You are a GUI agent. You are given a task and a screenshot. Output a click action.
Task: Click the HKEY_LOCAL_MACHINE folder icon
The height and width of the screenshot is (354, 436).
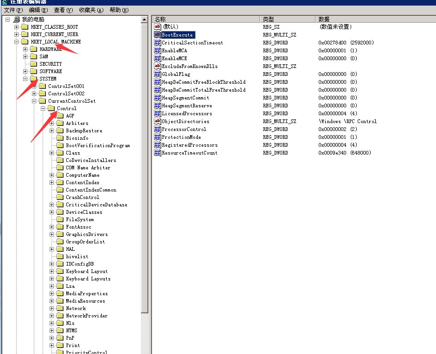click(x=25, y=42)
